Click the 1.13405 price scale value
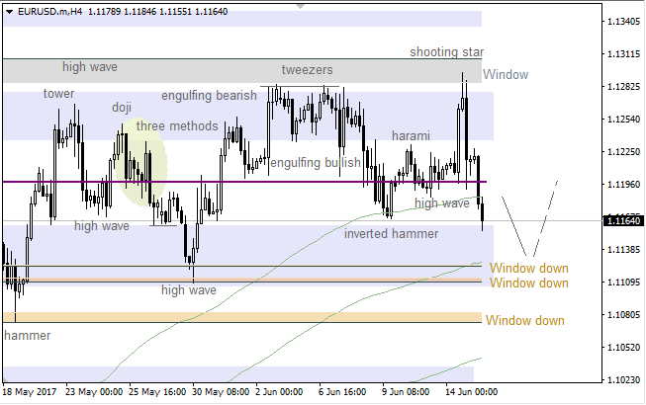Viewport: 646px width, 405px height. (x=624, y=22)
